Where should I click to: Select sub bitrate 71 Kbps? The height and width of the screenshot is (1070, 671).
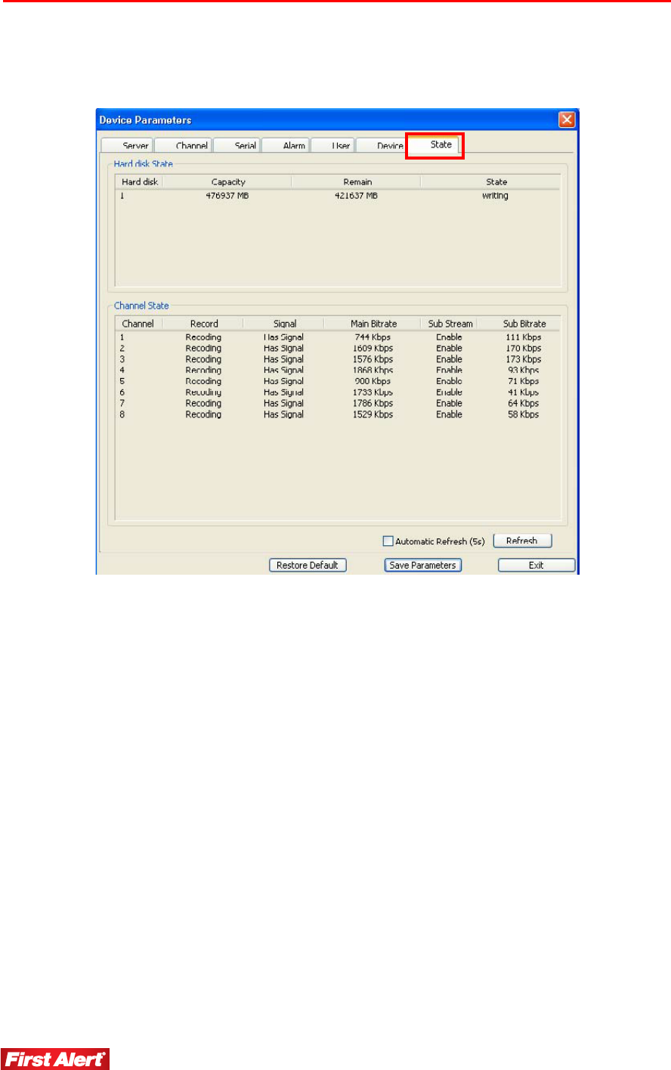click(x=524, y=381)
